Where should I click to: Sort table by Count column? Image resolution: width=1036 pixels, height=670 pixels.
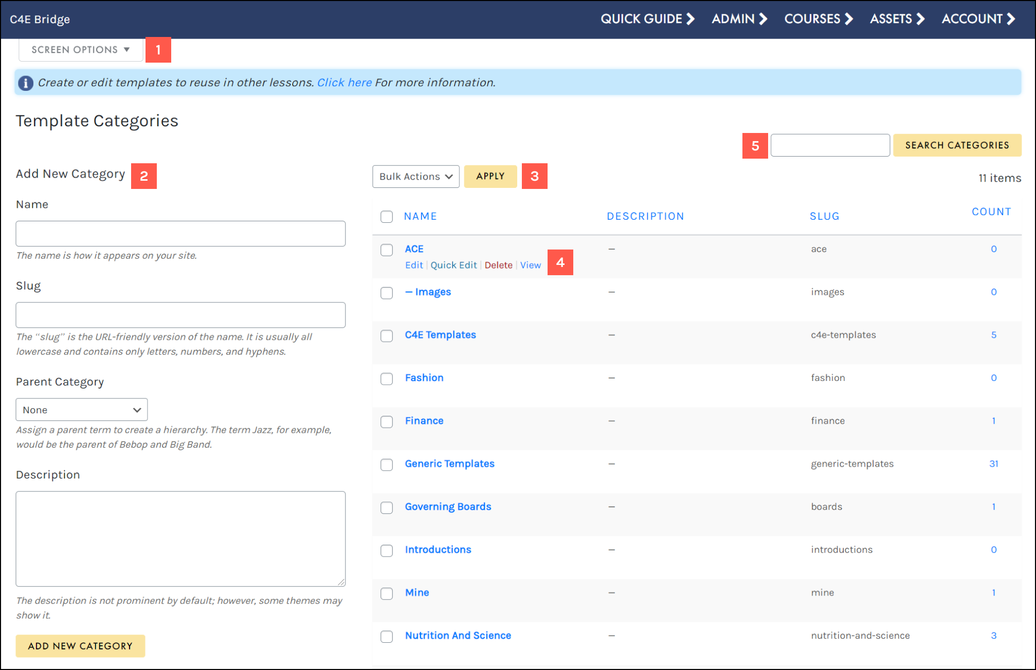point(991,212)
